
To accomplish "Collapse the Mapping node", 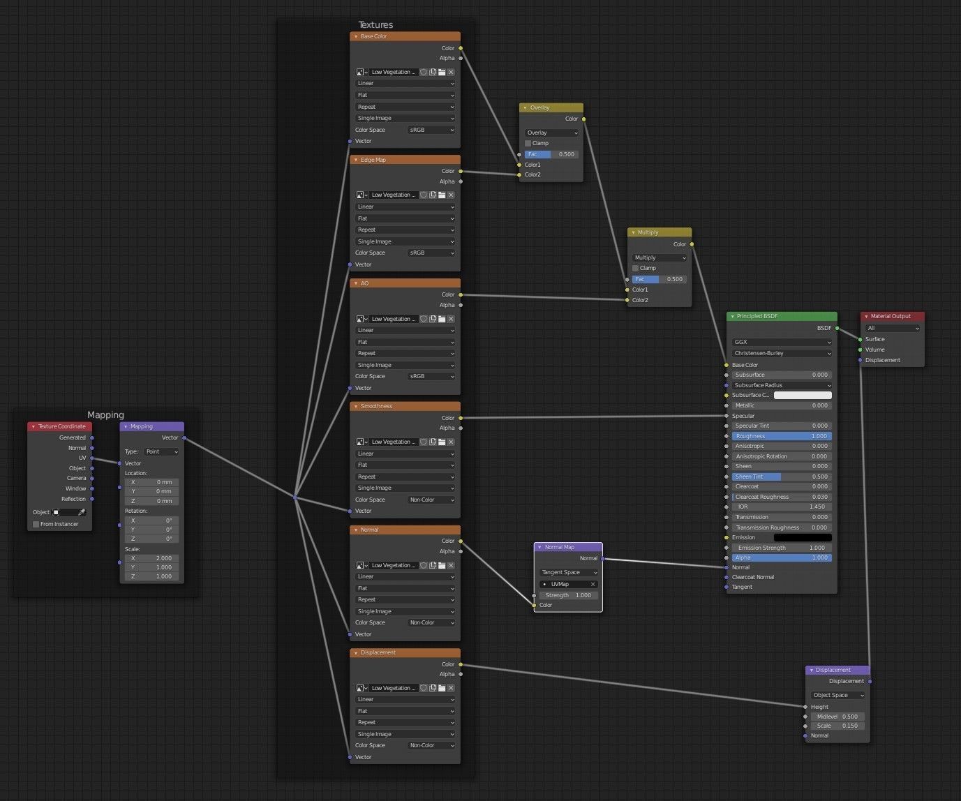I will (126, 426).
